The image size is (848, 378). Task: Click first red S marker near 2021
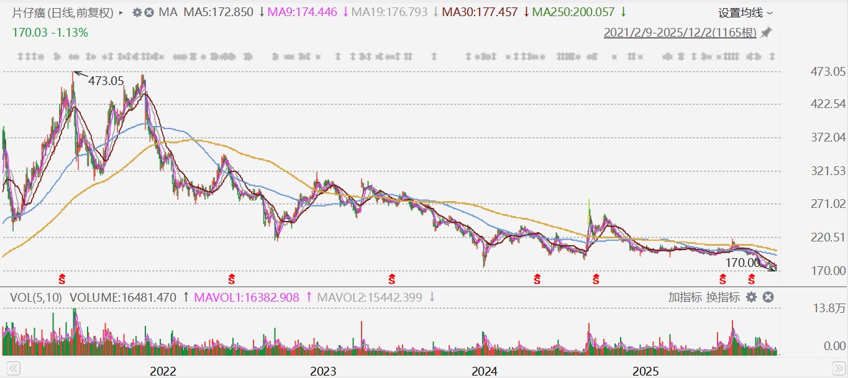62,279
